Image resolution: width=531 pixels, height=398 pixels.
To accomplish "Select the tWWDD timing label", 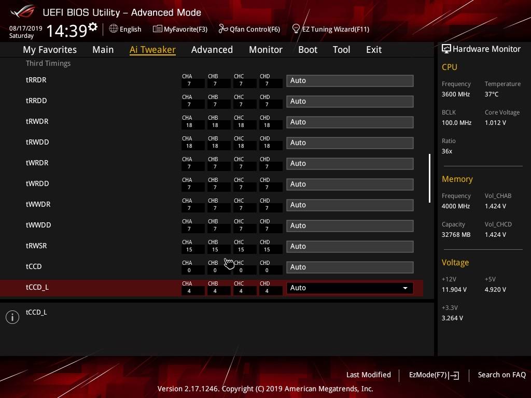I will (x=38, y=225).
